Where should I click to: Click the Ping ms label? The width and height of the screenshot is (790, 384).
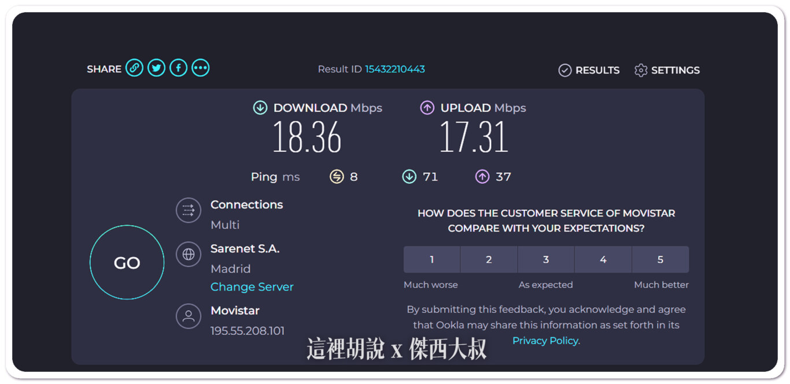tap(275, 177)
